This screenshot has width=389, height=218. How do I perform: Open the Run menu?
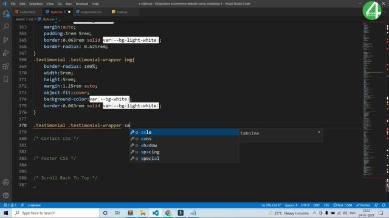(x=69, y=4)
